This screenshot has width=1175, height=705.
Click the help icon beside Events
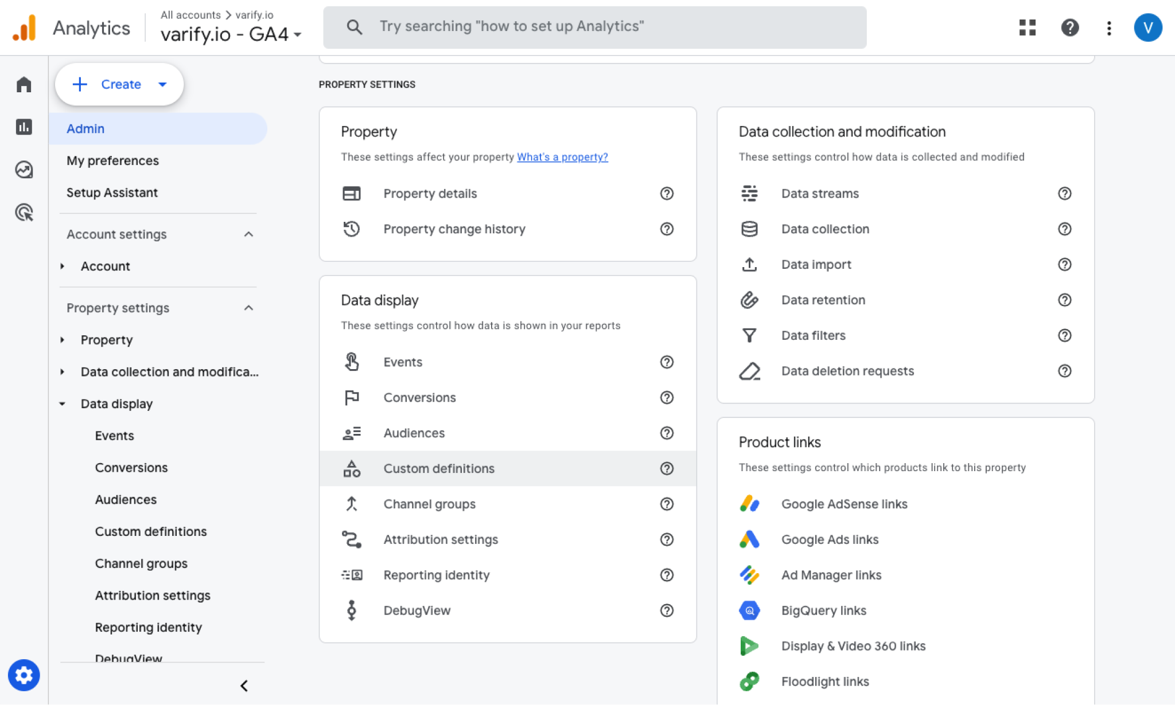(x=666, y=362)
